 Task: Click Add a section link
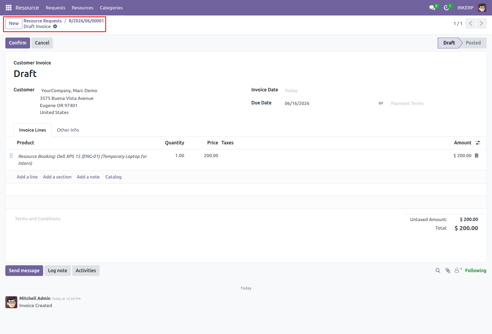pyautogui.click(x=57, y=177)
